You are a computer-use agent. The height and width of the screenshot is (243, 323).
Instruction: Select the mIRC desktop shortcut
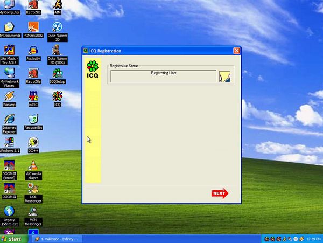pos(33,99)
